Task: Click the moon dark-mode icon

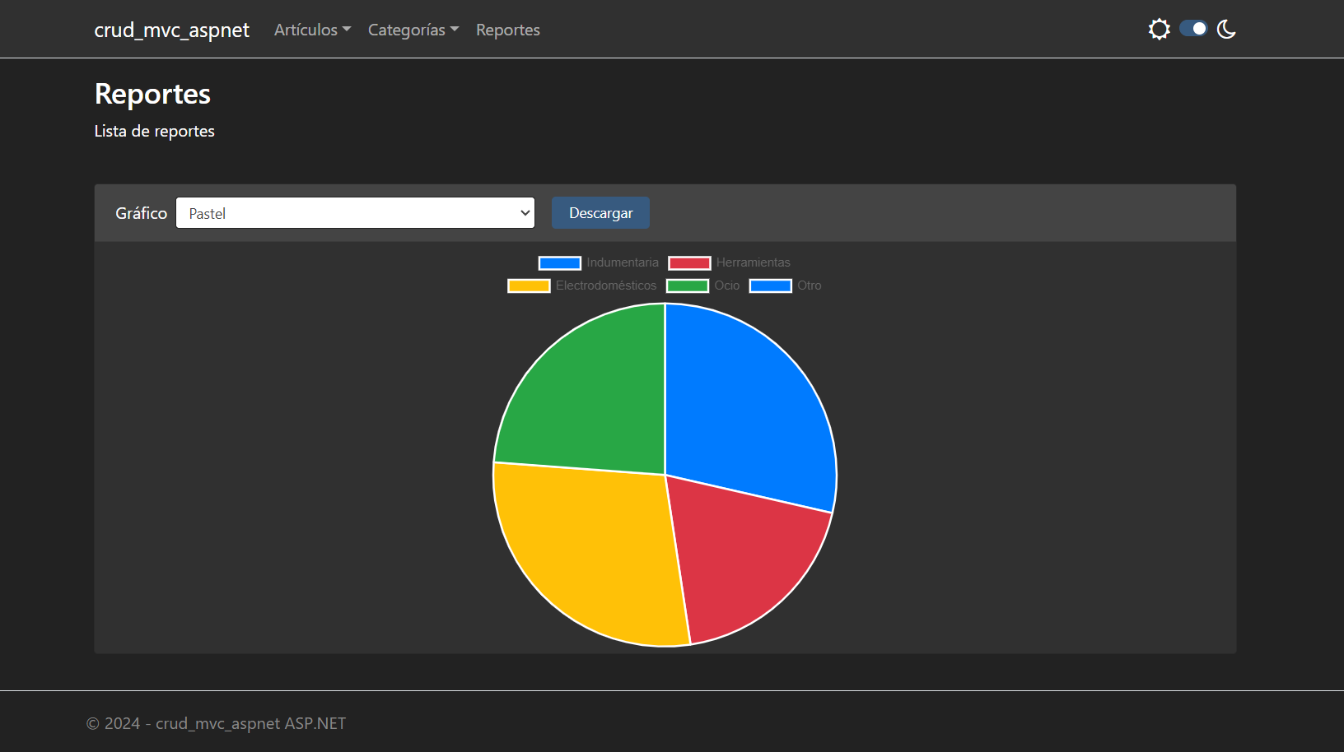Action: (x=1226, y=30)
